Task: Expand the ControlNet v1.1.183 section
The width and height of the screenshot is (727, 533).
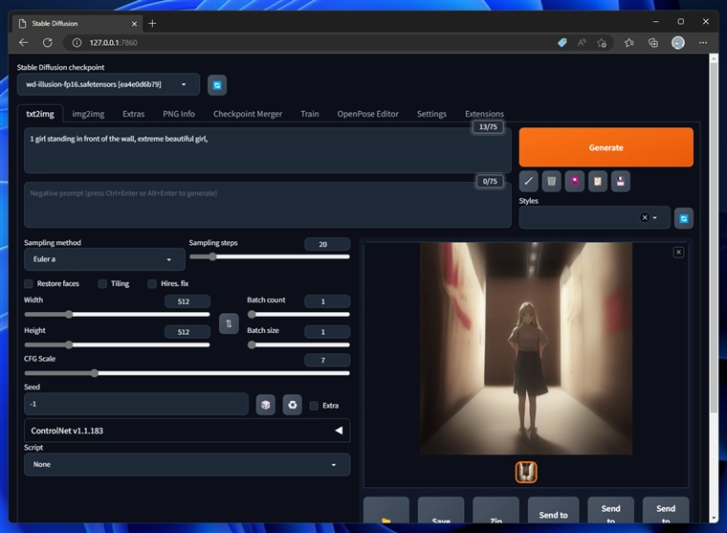Action: pyautogui.click(x=187, y=431)
